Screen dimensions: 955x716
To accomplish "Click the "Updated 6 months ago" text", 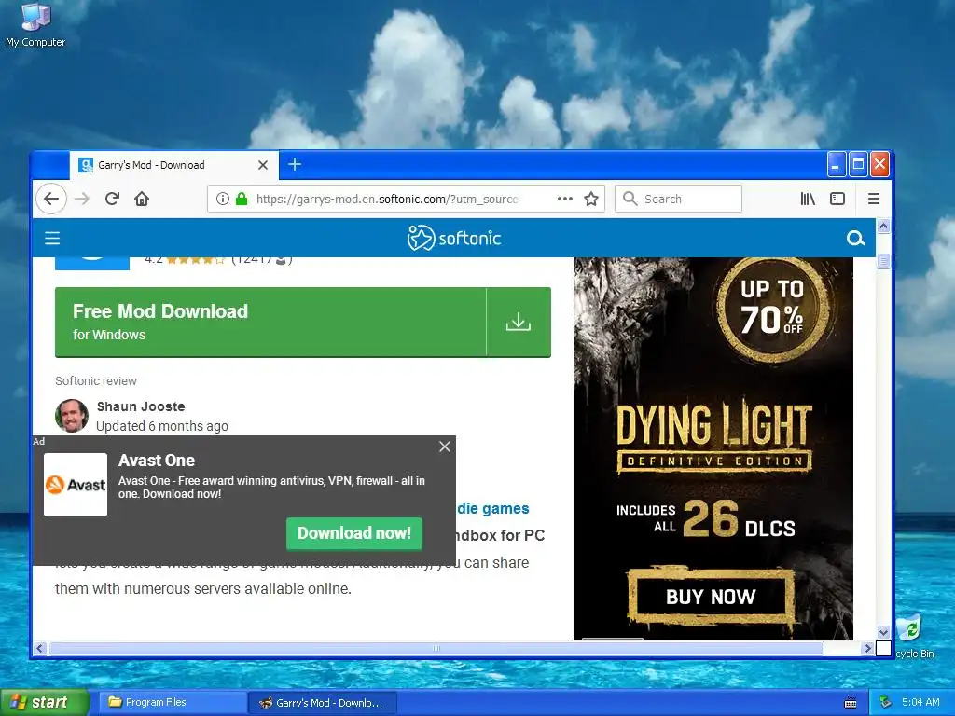I will [x=162, y=426].
